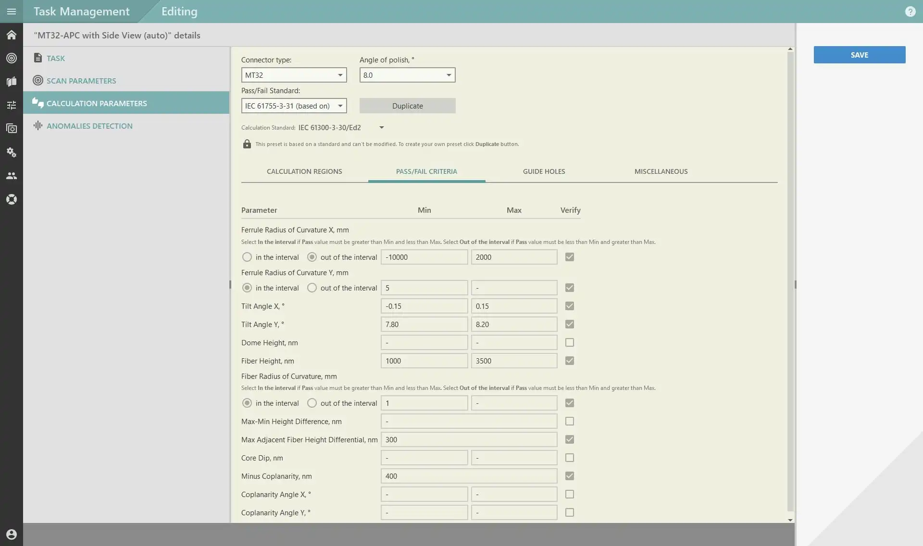Disable Verify for Fiber Height
This screenshot has width=923, height=546.
pyautogui.click(x=569, y=361)
